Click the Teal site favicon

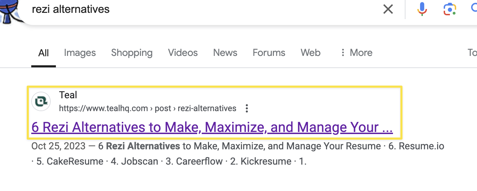[41, 101]
